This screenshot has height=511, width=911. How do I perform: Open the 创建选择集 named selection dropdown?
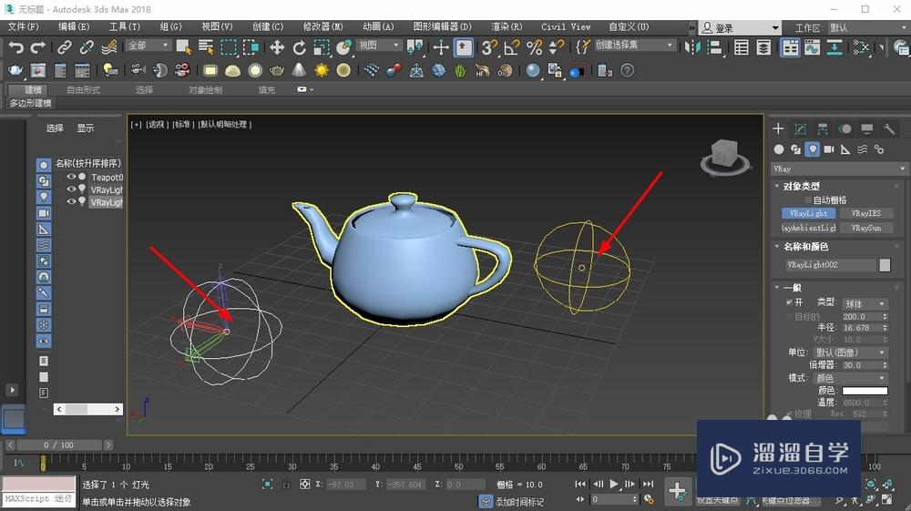[x=634, y=46]
